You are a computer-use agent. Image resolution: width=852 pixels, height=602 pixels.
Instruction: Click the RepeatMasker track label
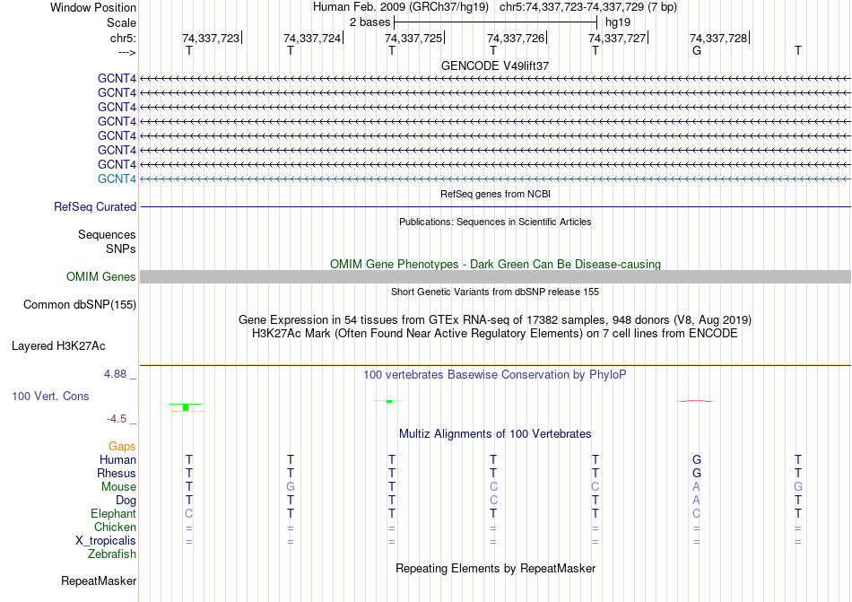pyautogui.click(x=99, y=581)
